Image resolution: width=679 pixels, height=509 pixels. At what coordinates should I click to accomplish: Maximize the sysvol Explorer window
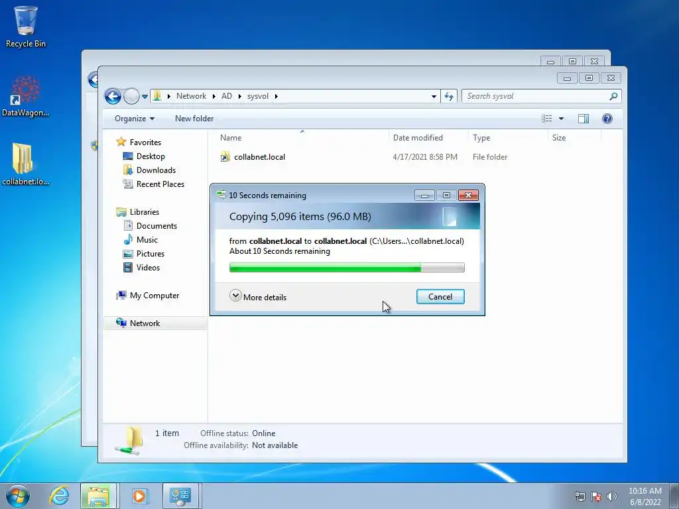[589, 78]
